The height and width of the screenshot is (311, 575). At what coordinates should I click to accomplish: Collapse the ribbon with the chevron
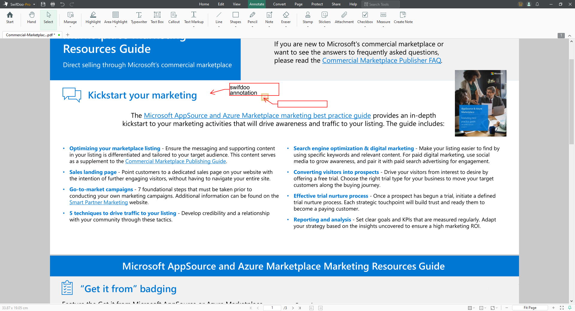click(570, 36)
